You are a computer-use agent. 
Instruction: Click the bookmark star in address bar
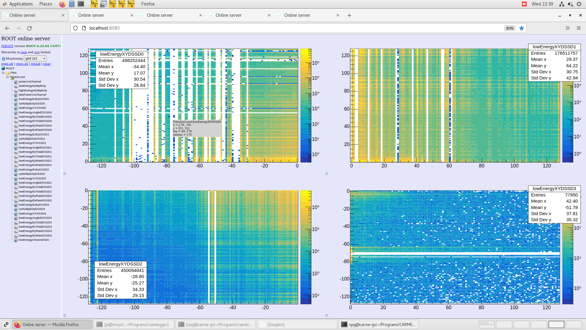(522, 28)
